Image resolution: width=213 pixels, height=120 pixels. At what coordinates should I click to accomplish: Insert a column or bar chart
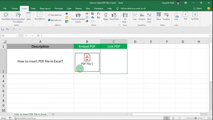pos(87,13)
